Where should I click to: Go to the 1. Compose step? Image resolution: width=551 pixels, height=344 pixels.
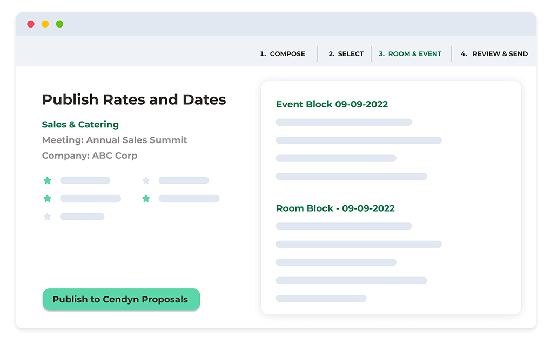(283, 54)
